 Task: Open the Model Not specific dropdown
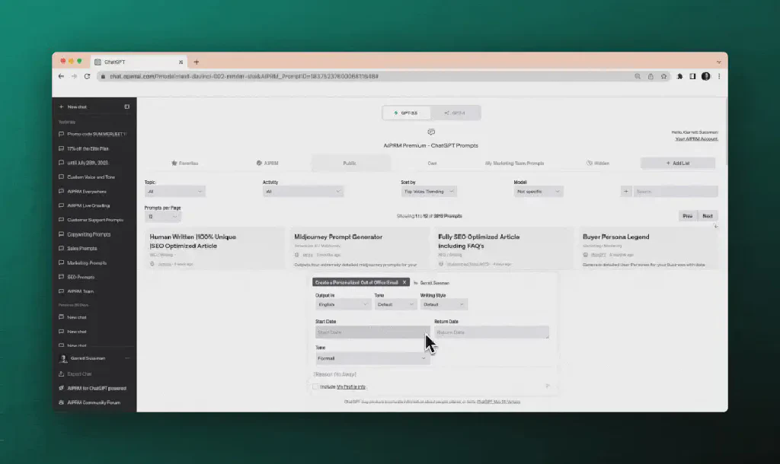[539, 191]
